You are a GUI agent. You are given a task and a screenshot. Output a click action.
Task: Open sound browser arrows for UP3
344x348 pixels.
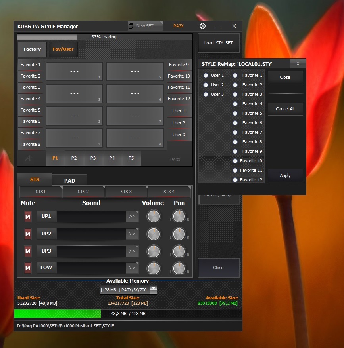point(132,251)
